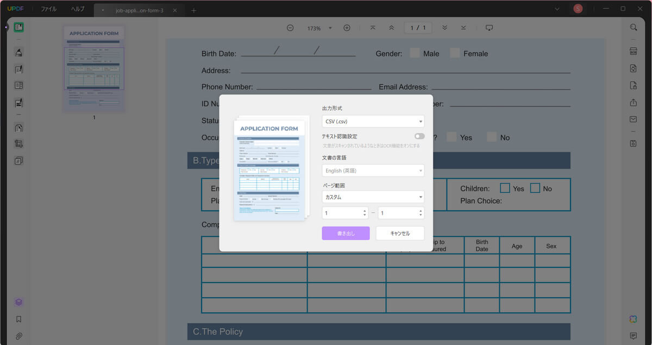Enable the テキスト認識設定 OCR toggle

pyautogui.click(x=419, y=136)
